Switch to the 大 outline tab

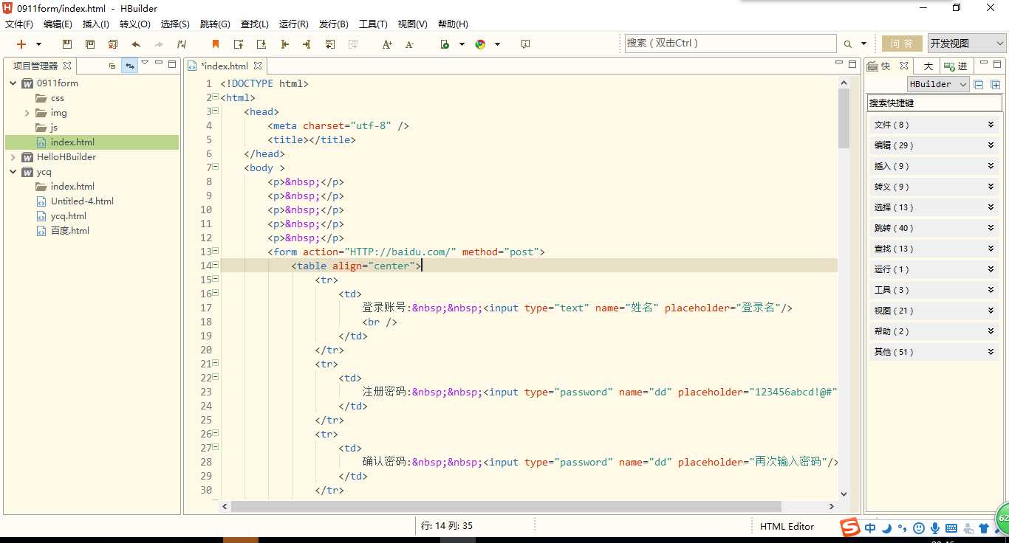[928, 66]
